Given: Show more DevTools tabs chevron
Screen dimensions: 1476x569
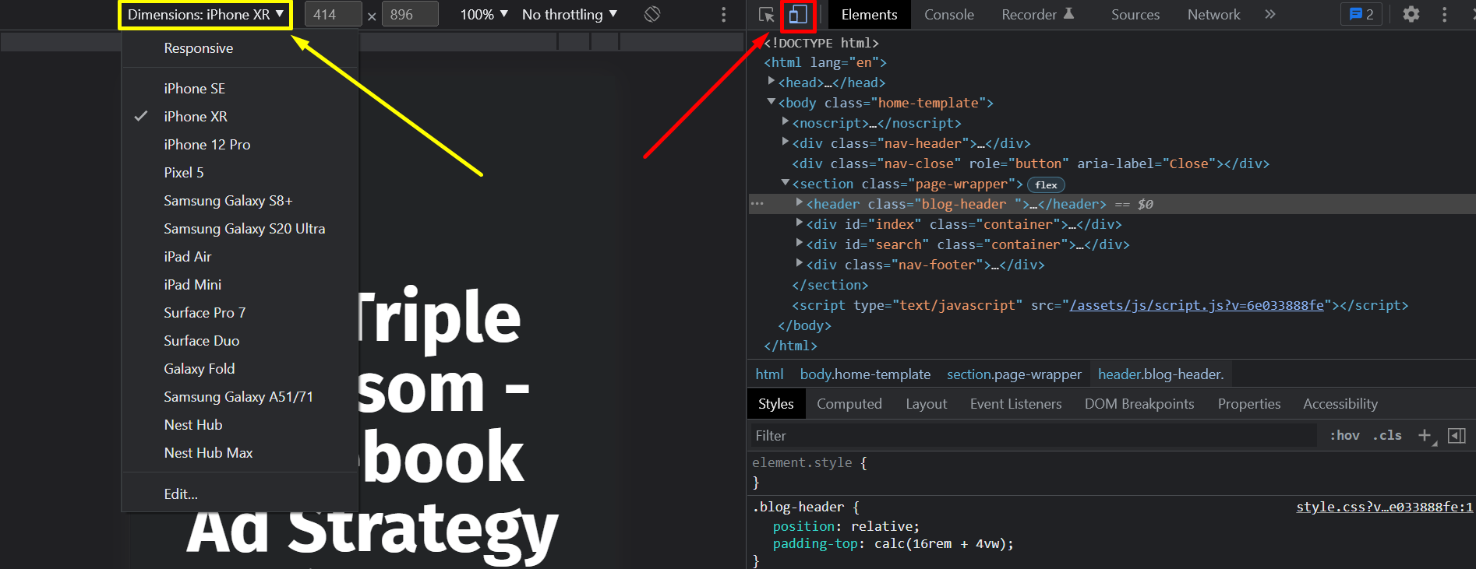Looking at the screenshot, I should coord(1270,14).
